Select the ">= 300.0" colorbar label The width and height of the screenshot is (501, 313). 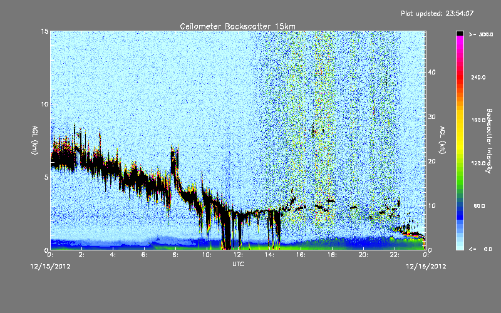pos(481,34)
